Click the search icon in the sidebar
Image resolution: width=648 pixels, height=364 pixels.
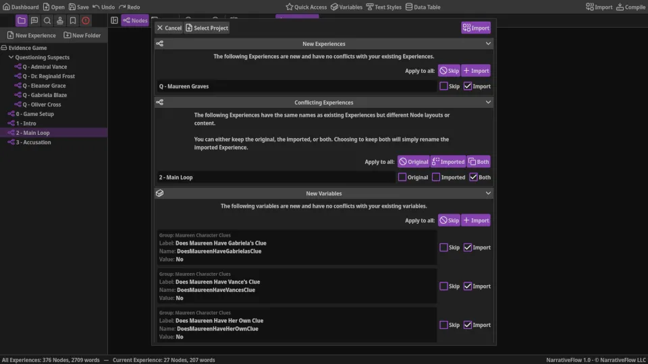tap(47, 20)
